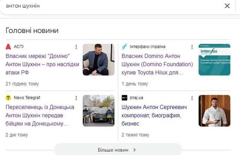Click the search field containing "антон шухнін"

pos(106,6)
